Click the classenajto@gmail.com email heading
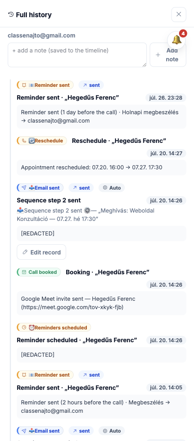This screenshot has width=194, height=441. click(x=41, y=35)
